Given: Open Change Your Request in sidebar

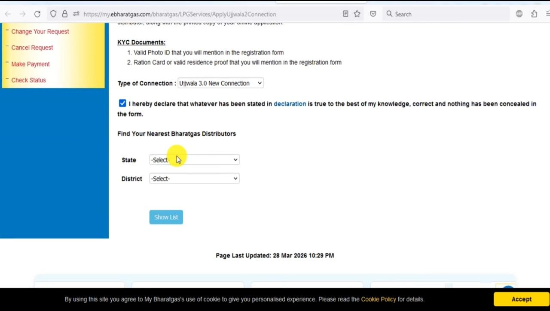Looking at the screenshot, I should pos(40,31).
